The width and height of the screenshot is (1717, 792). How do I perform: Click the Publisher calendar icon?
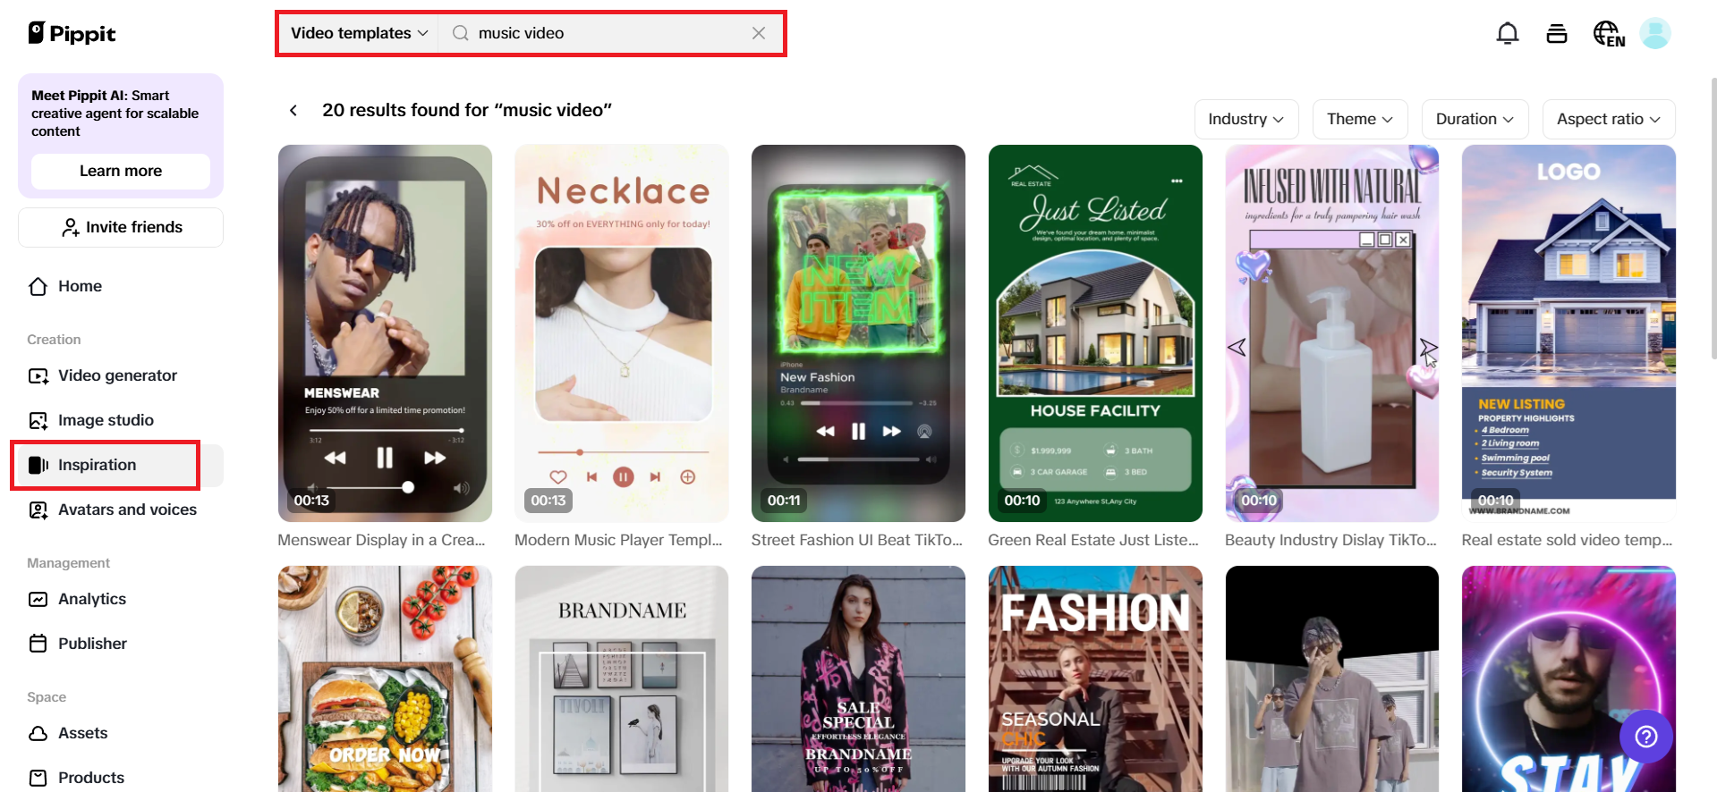click(38, 644)
